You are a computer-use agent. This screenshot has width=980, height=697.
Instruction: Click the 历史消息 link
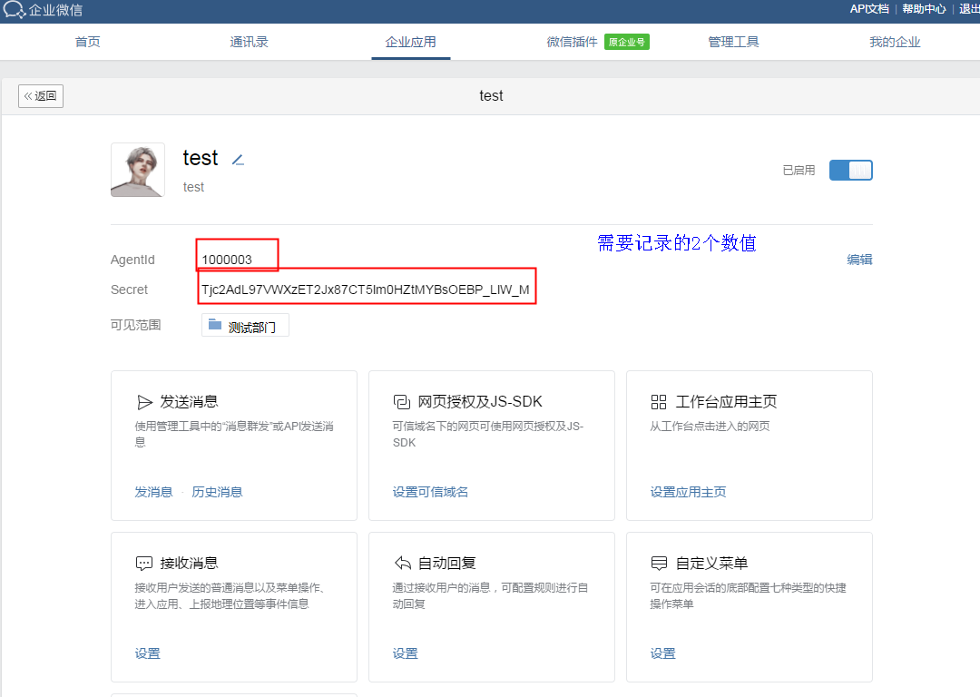(x=217, y=492)
